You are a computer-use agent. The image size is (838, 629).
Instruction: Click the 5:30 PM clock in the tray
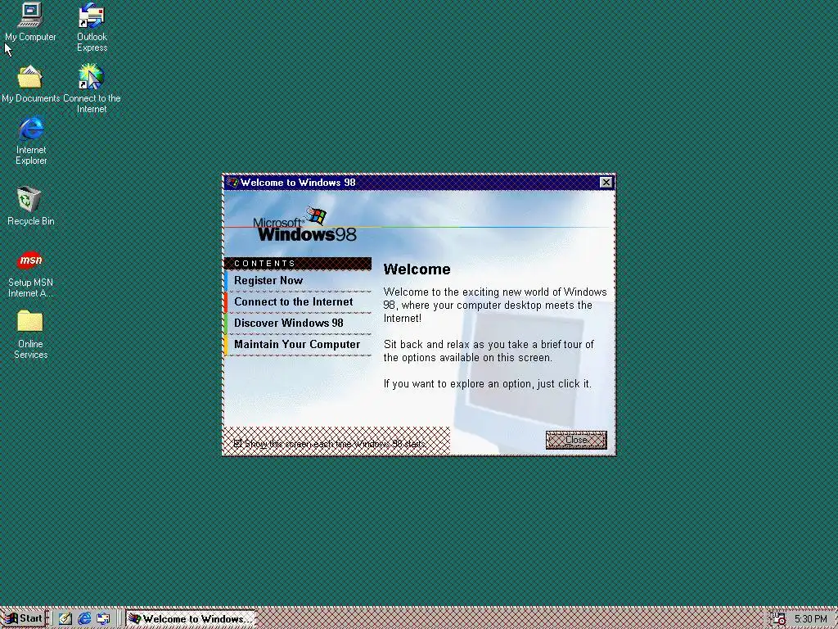(810, 619)
